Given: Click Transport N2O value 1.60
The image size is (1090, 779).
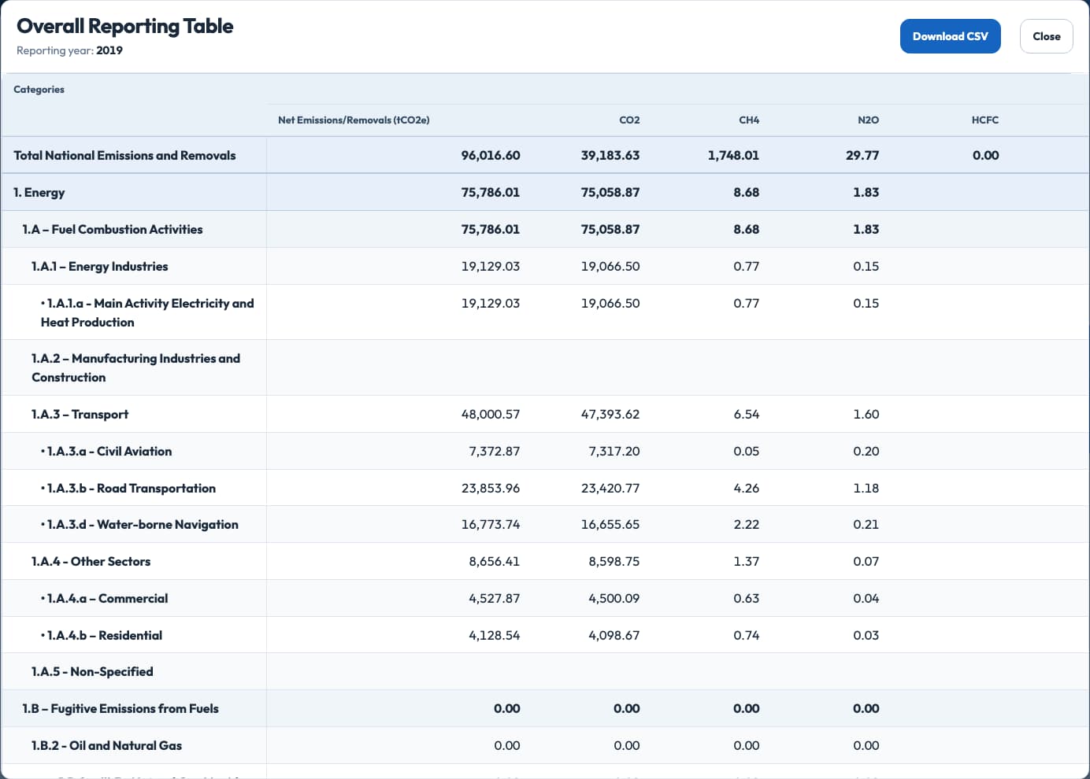Looking at the screenshot, I should tap(866, 414).
